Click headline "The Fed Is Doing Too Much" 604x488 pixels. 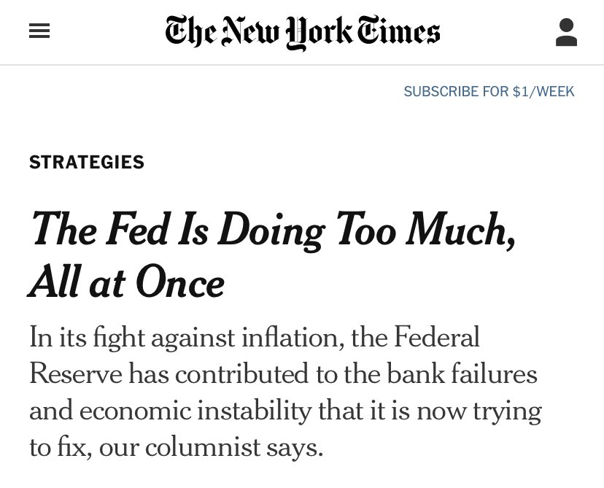pos(273,231)
